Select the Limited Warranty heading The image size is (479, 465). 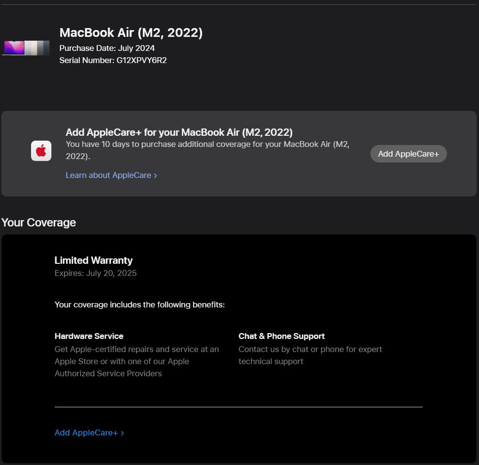click(94, 260)
